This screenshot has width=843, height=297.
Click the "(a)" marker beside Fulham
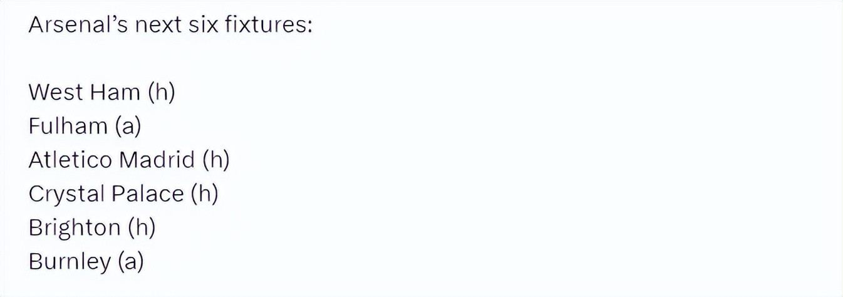(128, 127)
